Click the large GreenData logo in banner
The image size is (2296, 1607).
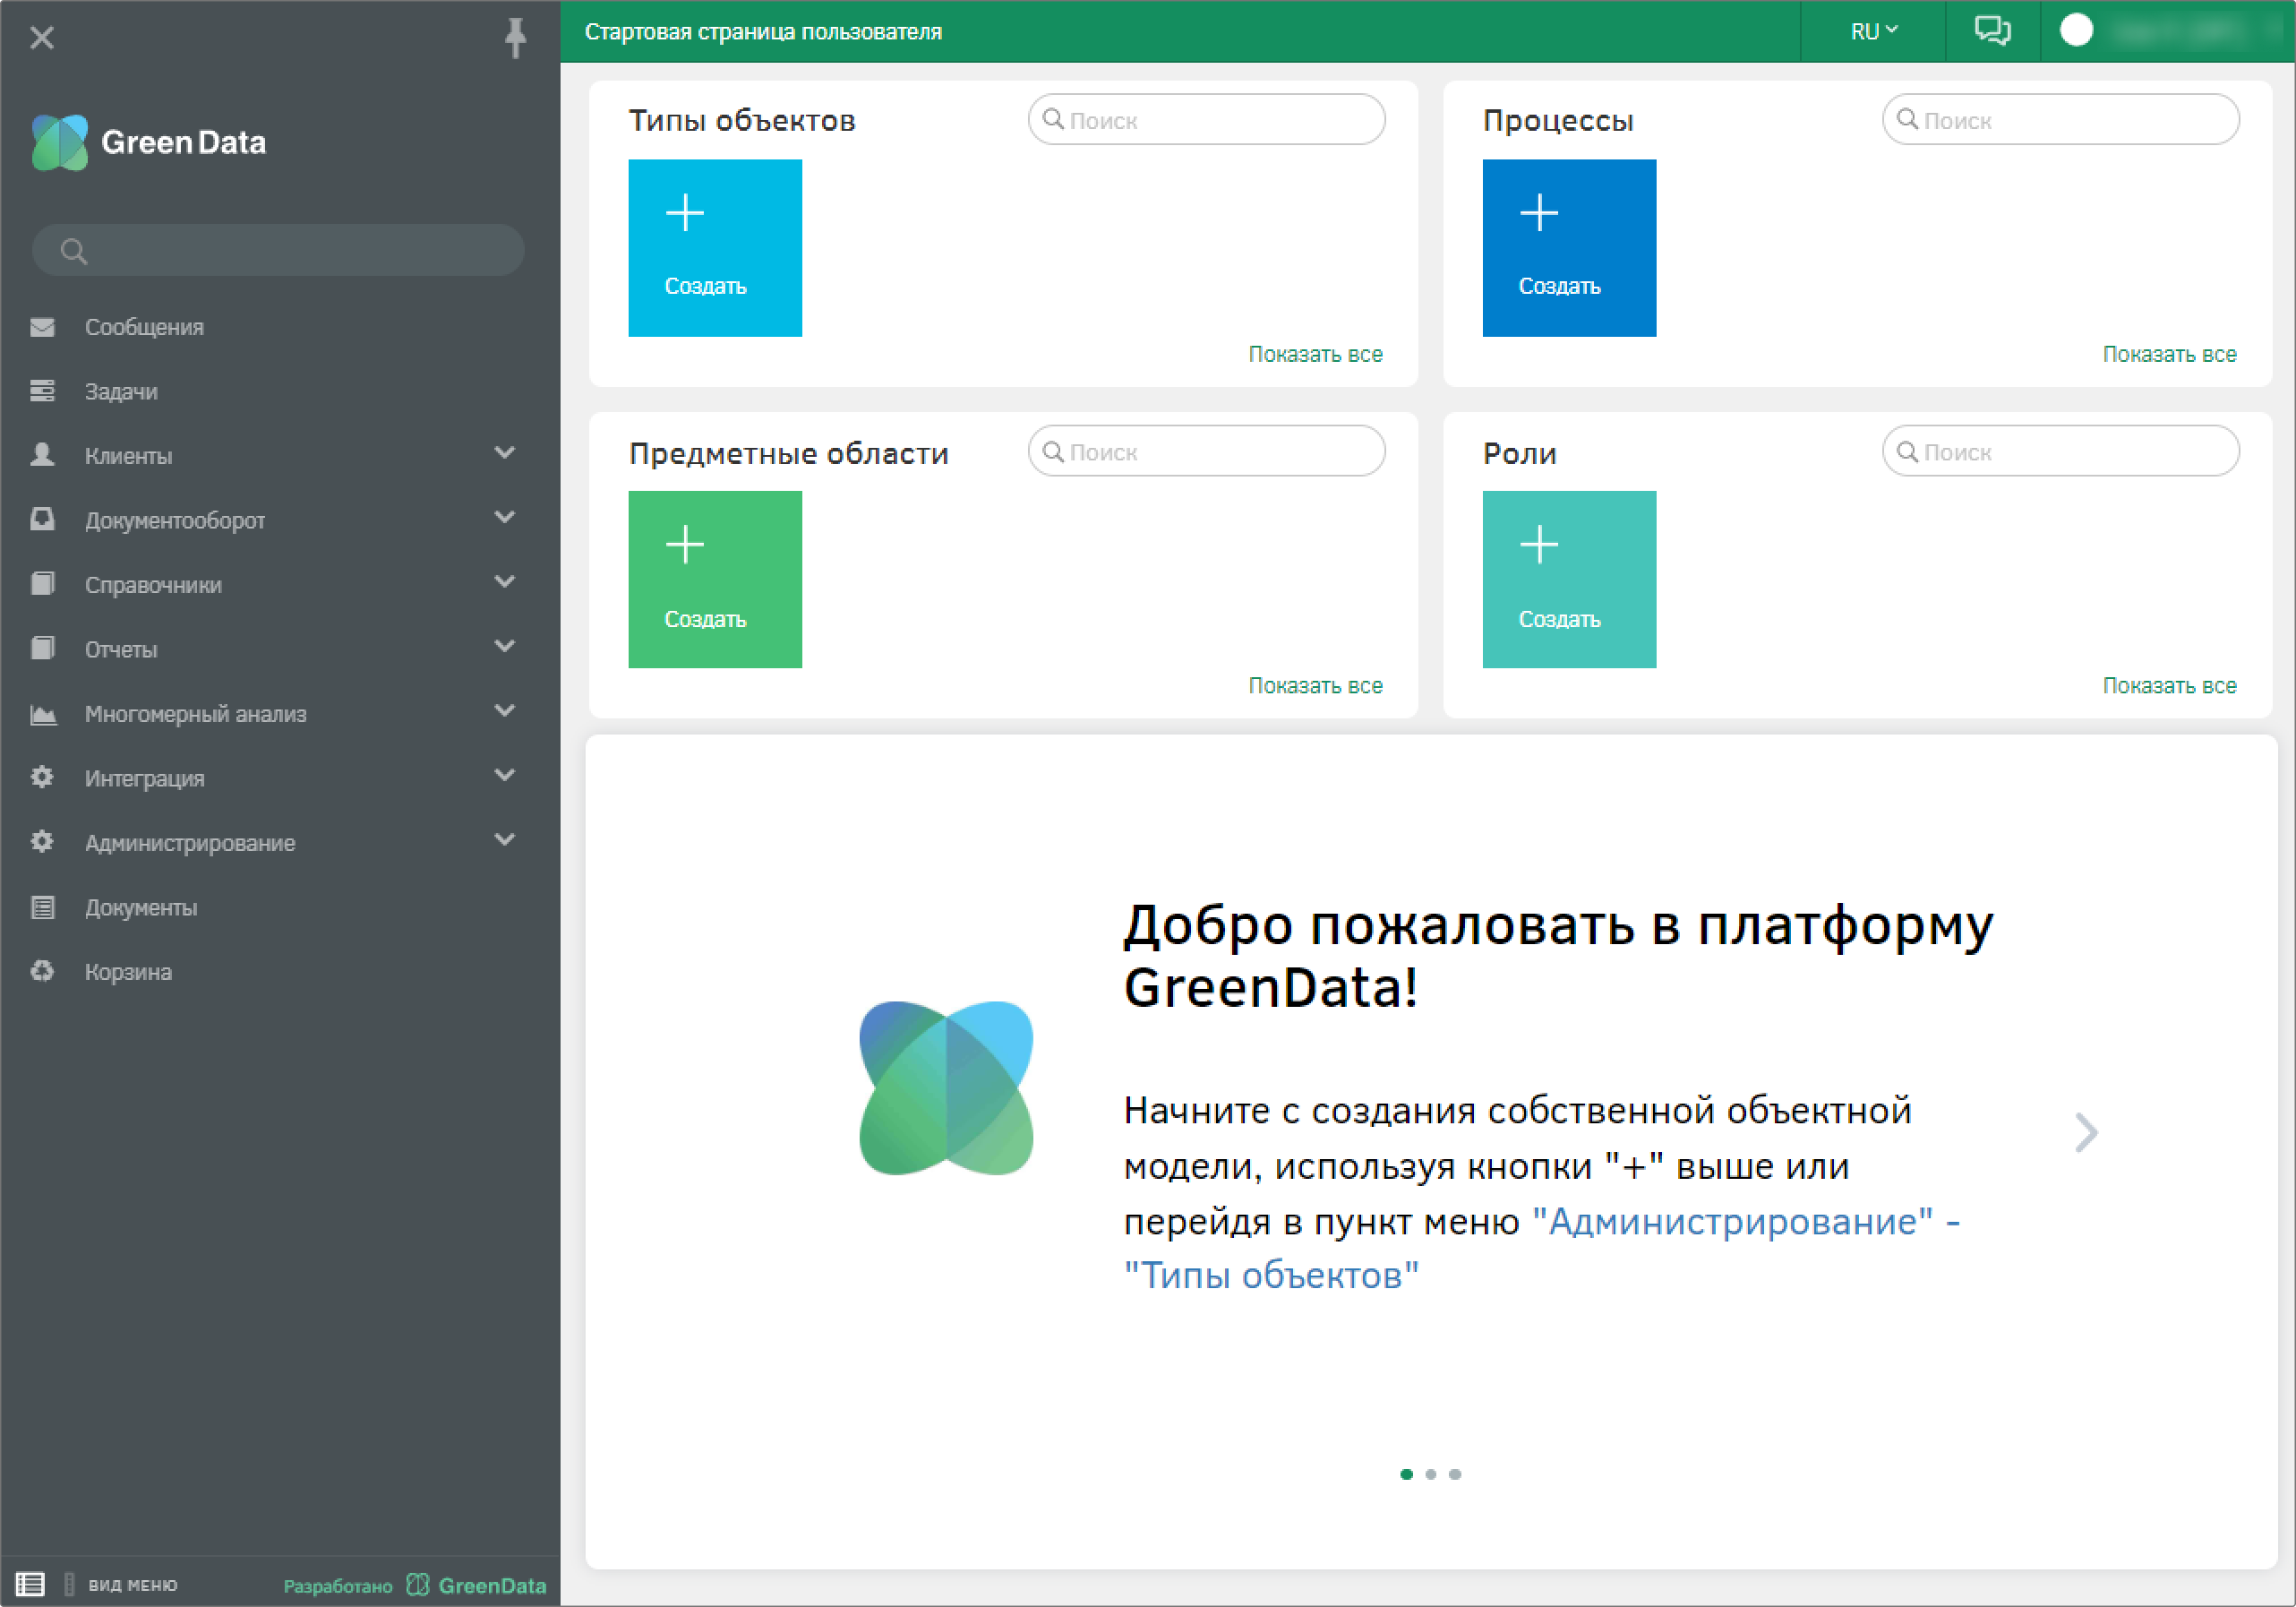(x=946, y=1088)
